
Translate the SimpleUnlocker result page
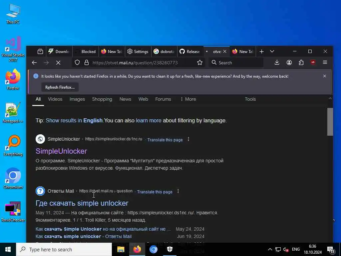165,140
